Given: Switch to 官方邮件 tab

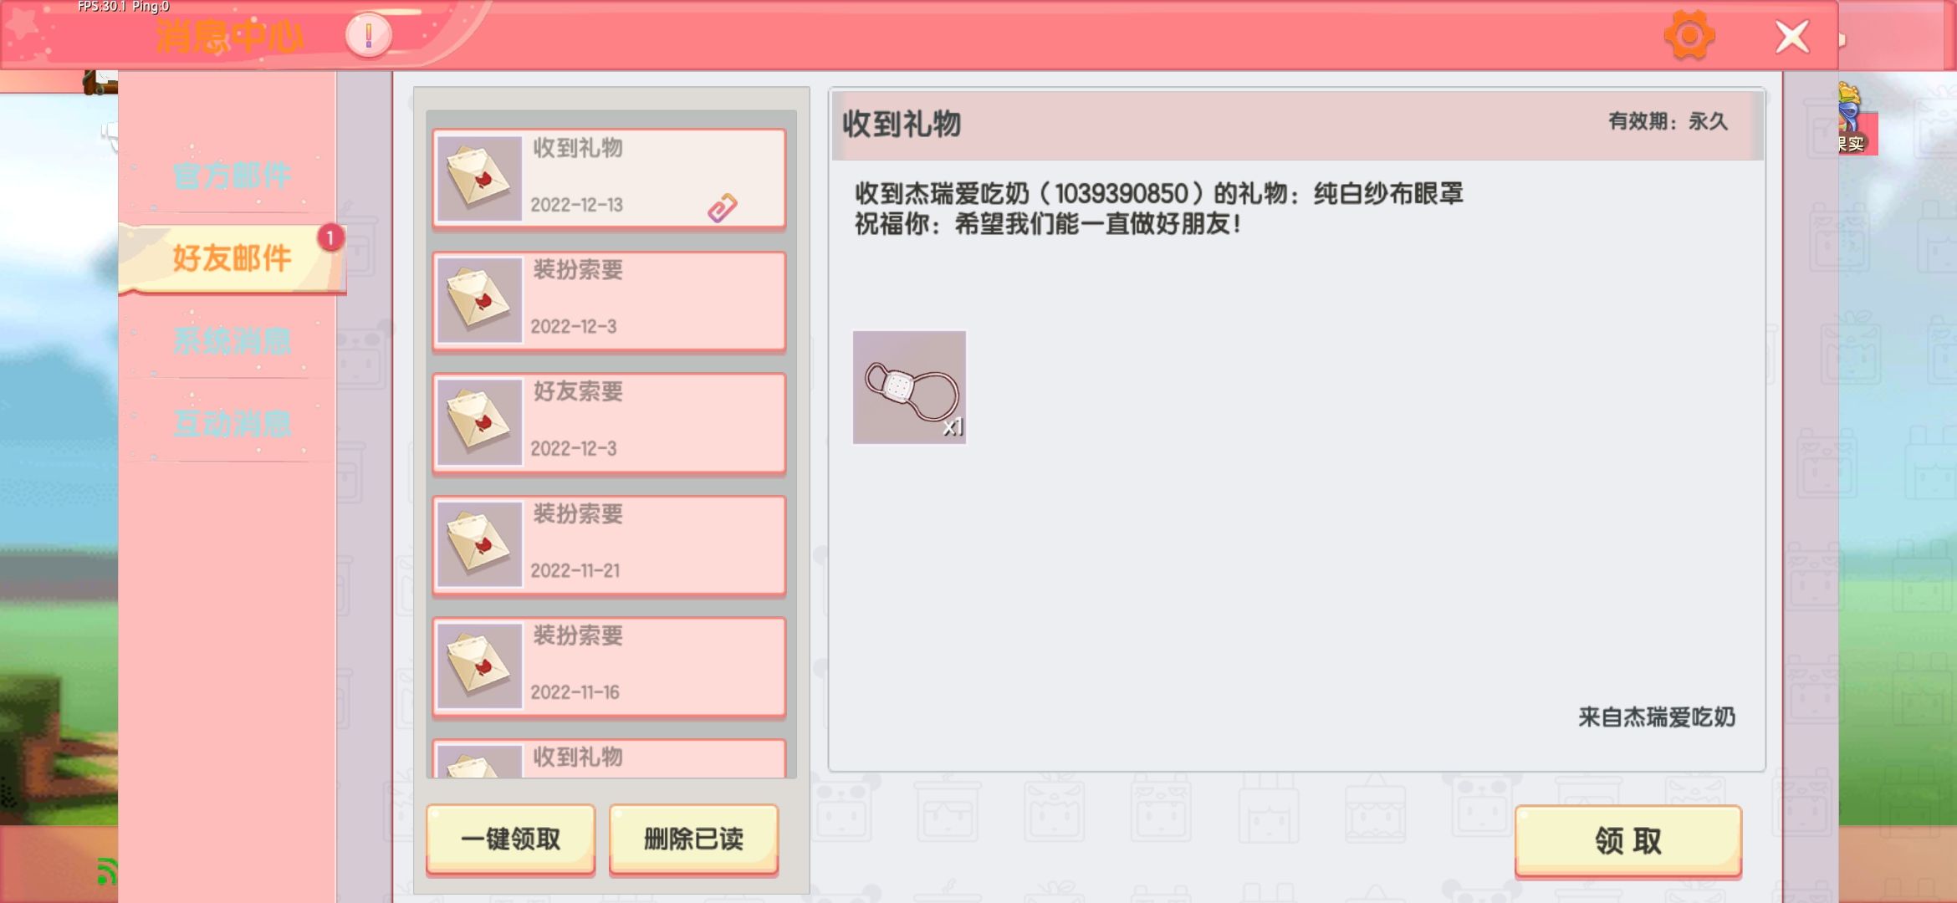Looking at the screenshot, I should [x=232, y=176].
